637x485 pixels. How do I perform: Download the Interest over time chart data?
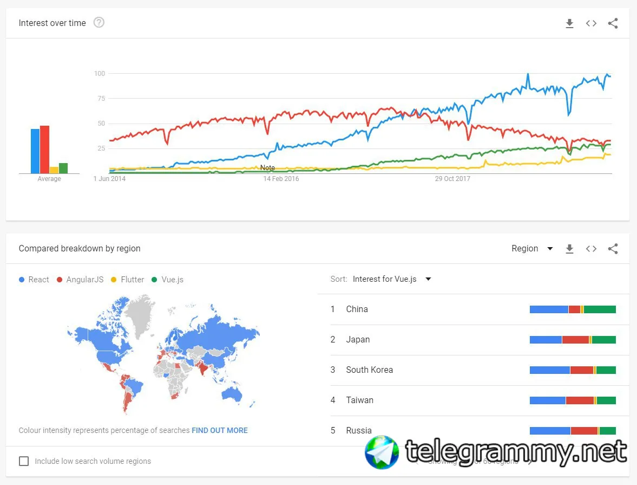pos(569,23)
